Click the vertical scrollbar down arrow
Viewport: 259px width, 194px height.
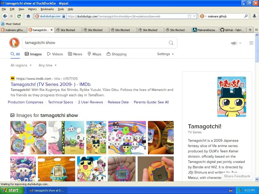(x=257, y=179)
